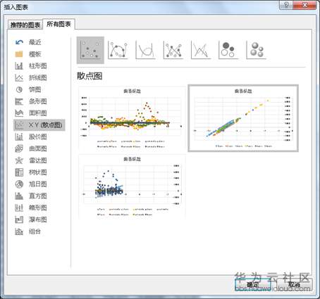This screenshot has height=299, width=320.
Task: Click the 旭日图 sunburst icon
Action: click(x=19, y=184)
